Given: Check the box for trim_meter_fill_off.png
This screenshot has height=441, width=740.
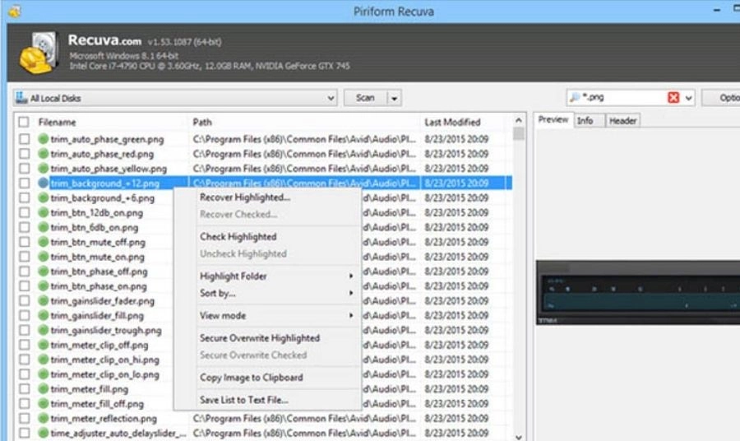Looking at the screenshot, I should [x=25, y=403].
